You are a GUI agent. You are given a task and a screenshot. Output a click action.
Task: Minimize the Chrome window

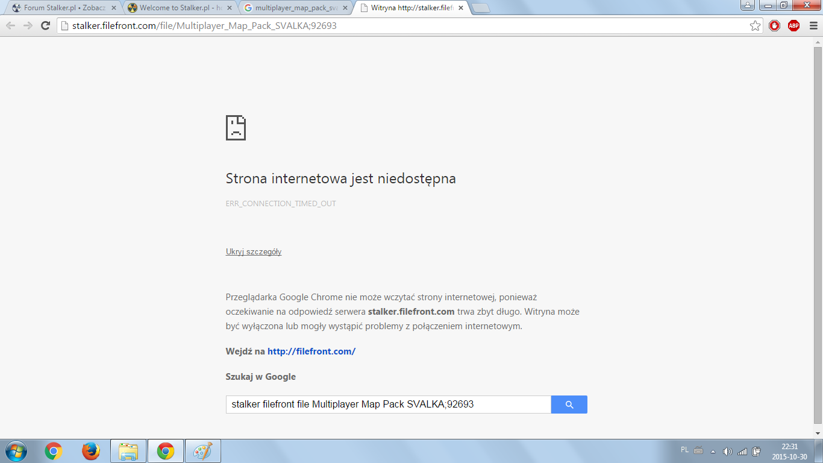coord(767,5)
